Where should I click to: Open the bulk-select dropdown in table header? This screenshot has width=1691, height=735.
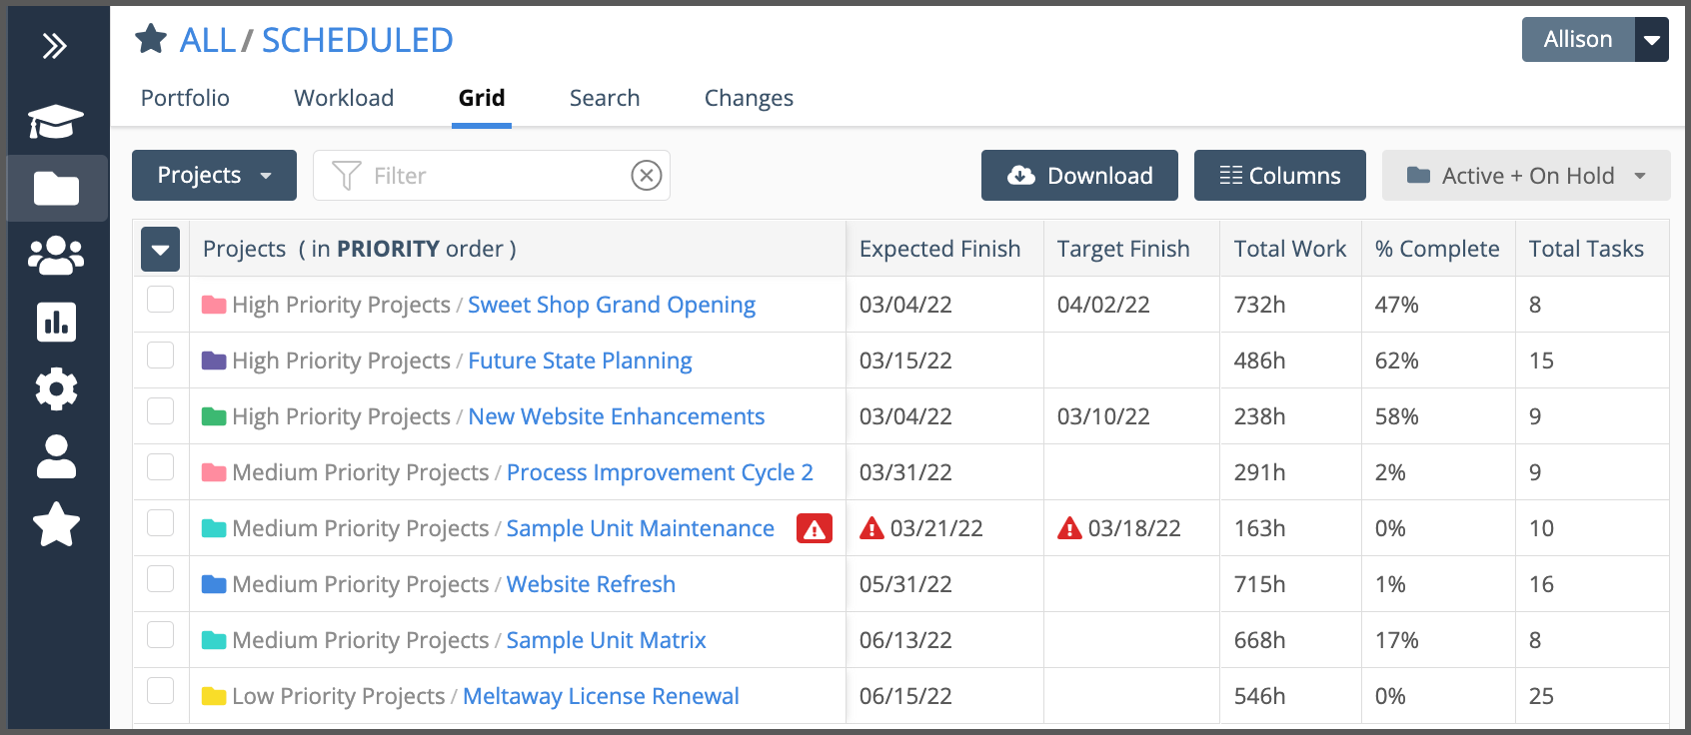(x=160, y=250)
